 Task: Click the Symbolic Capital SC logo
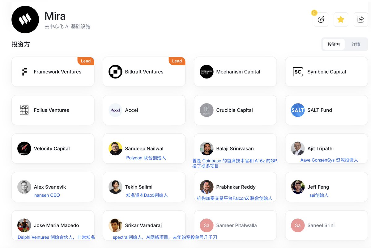pos(298,72)
